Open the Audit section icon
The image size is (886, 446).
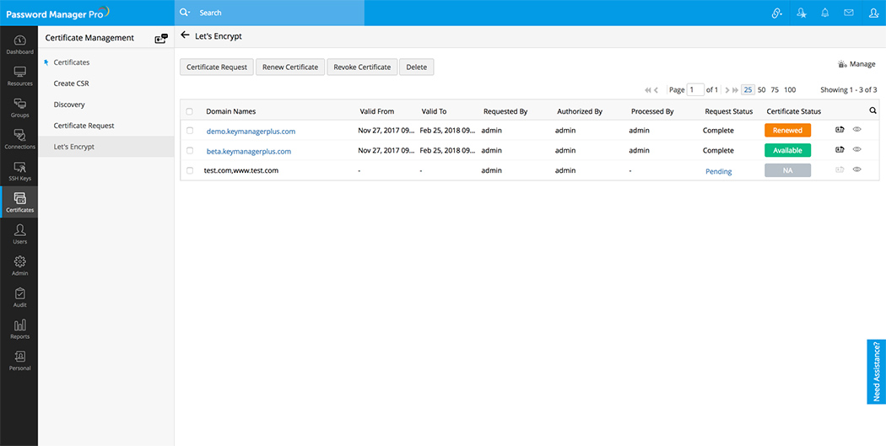[x=19, y=298]
